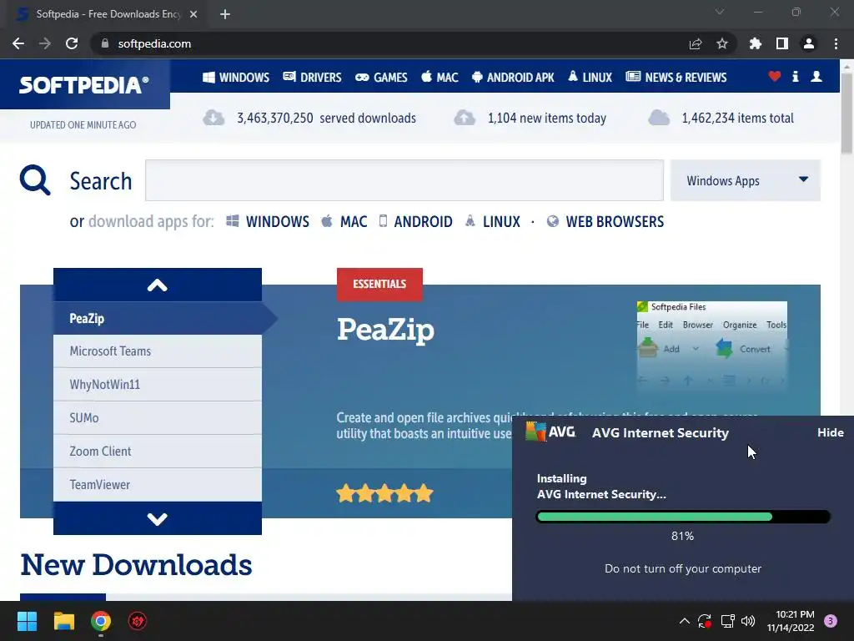
Task: Follow the WEB BROWSERS link
Action: tap(605, 221)
